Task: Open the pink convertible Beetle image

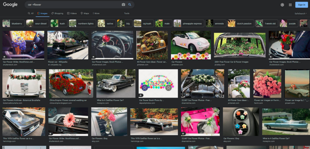Action: pyautogui.click(x=191, y=45)
